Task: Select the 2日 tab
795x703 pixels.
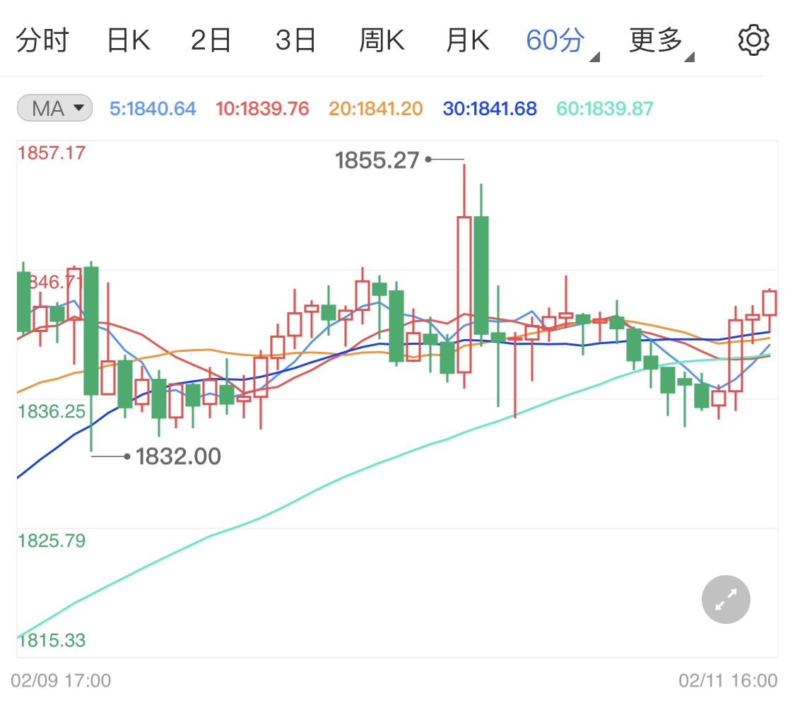Action: (x=211, y=40)
